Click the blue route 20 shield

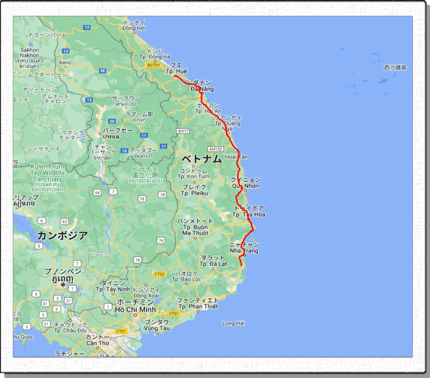click(112, 122)
